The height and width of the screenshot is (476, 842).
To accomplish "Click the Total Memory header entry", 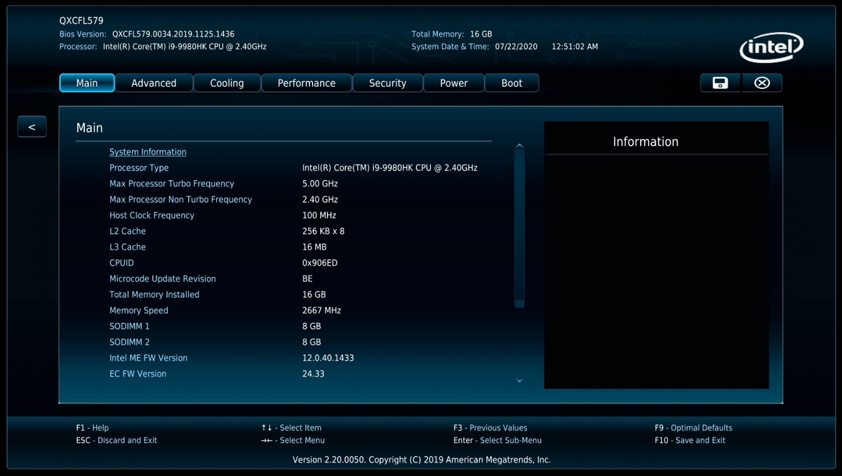I will coord(452,34).
